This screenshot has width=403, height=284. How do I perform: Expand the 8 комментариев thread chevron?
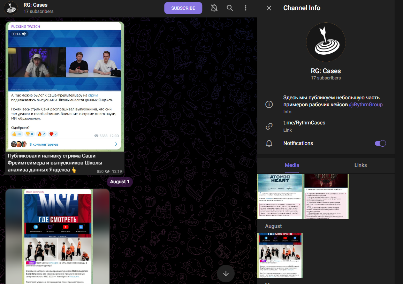pos(116,144)
